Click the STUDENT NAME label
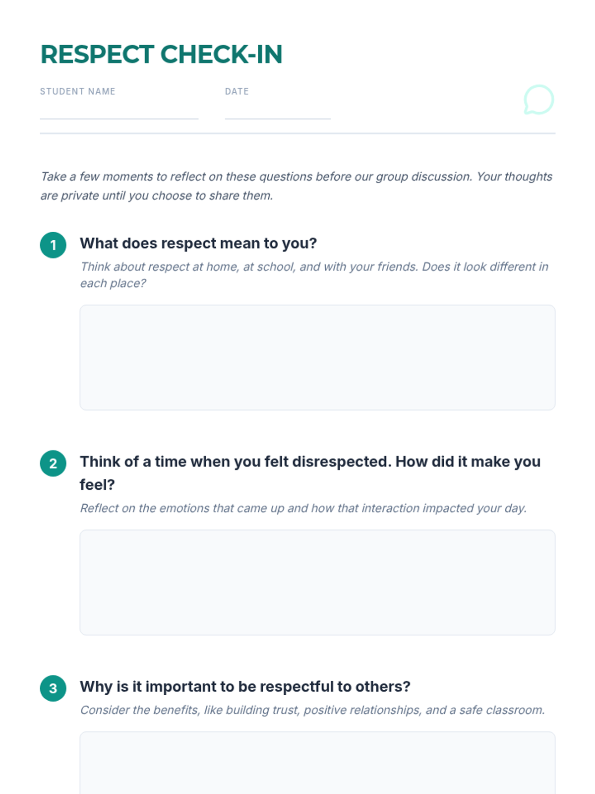Screen dimensions: 595x794 (77, 91)
